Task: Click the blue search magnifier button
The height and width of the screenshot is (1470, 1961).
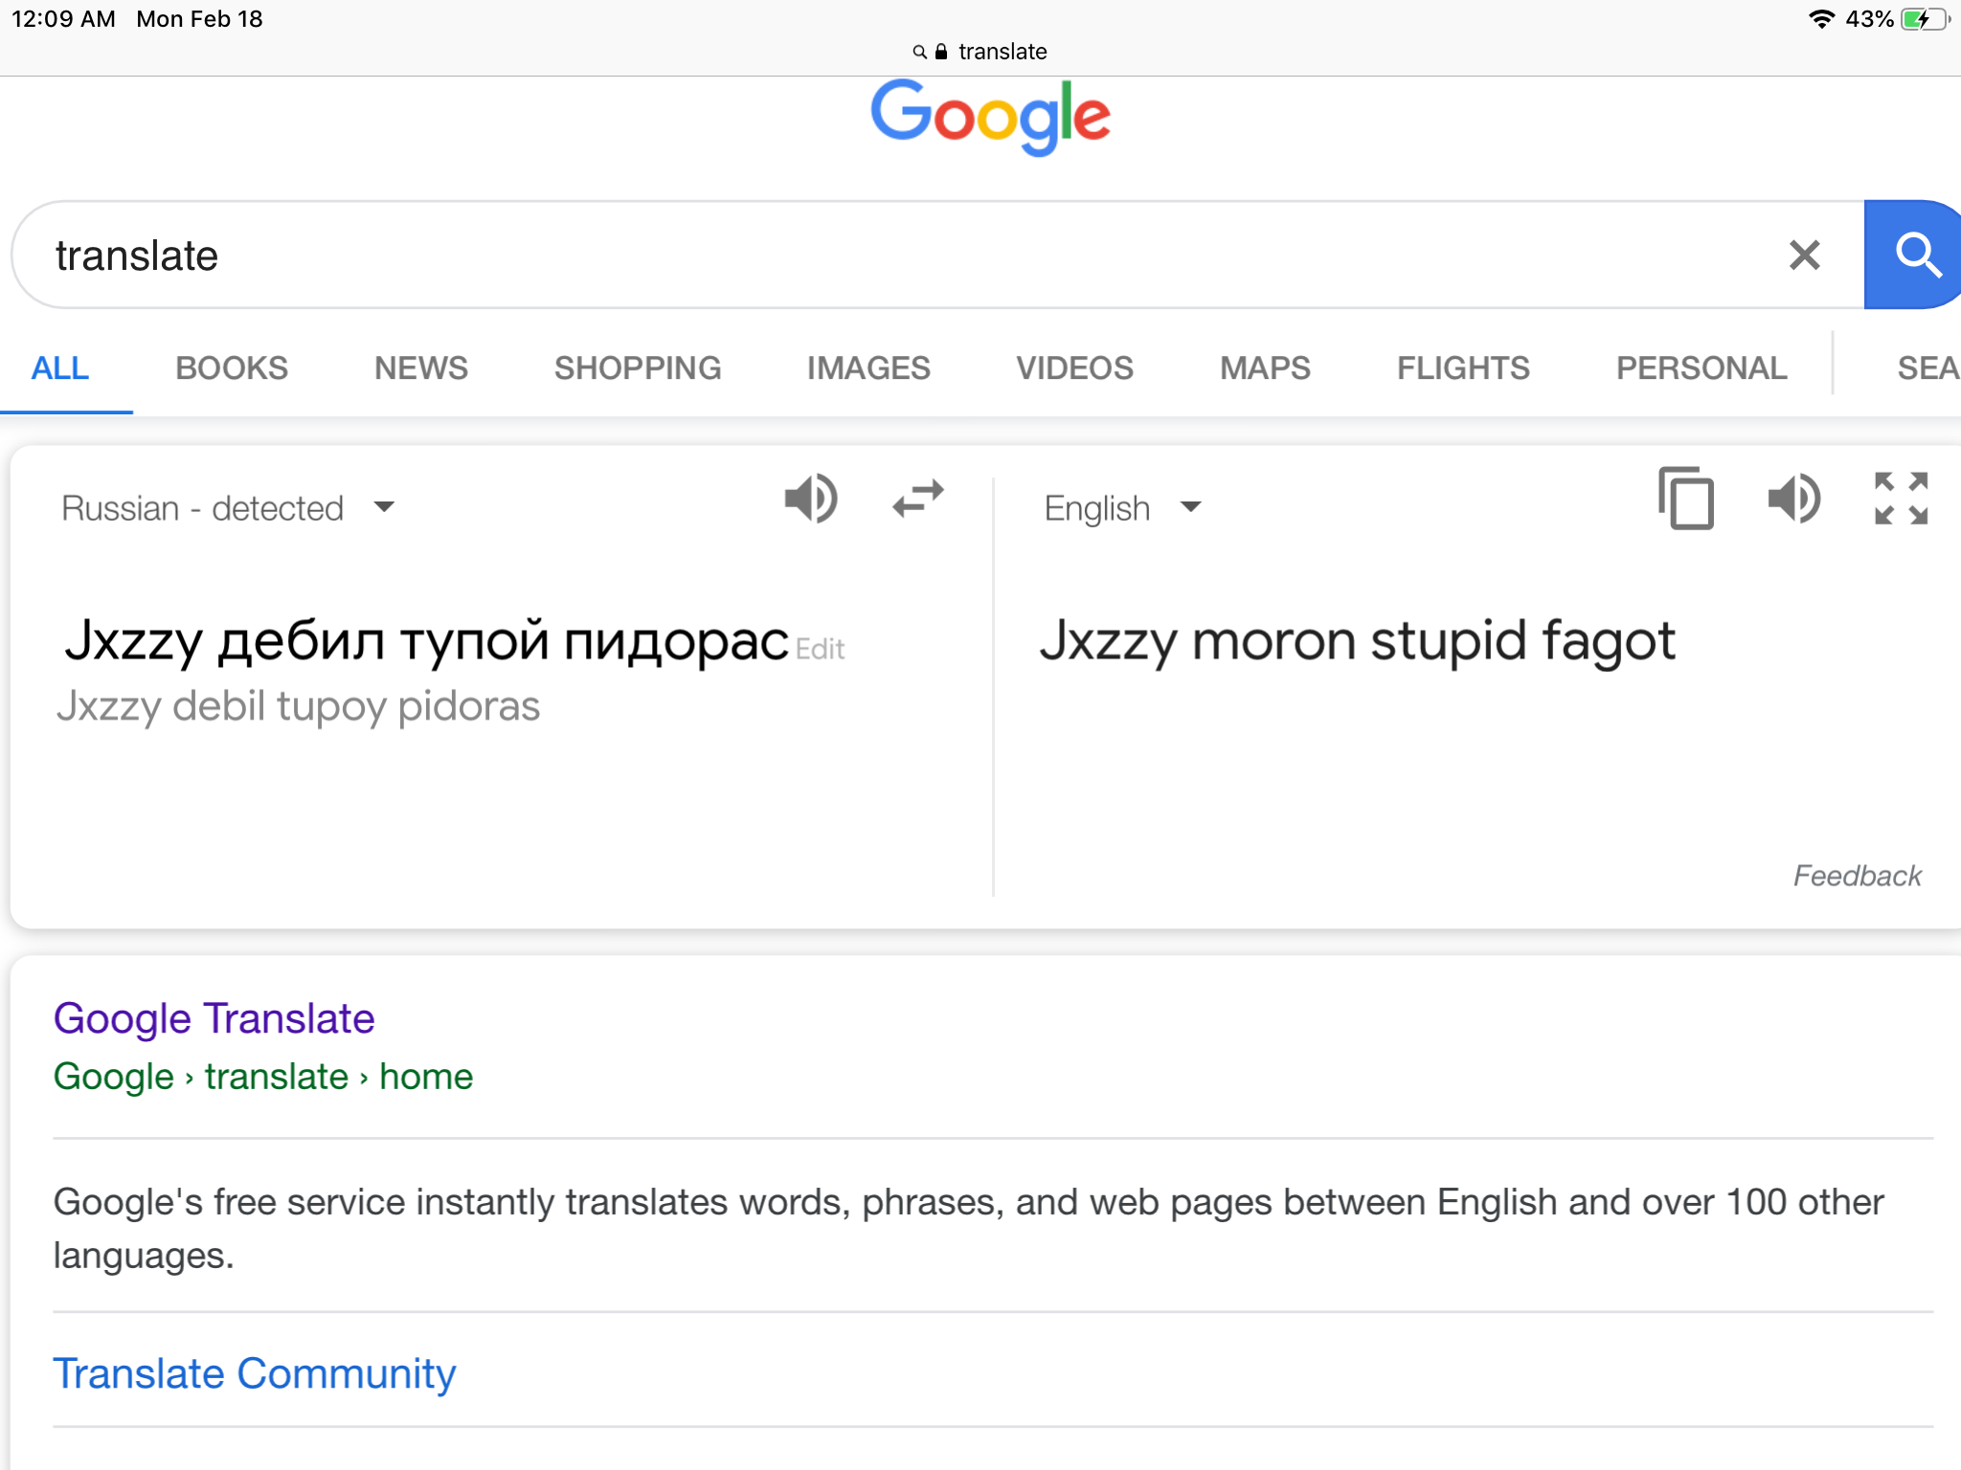Action: click(x=1913, y=255)
